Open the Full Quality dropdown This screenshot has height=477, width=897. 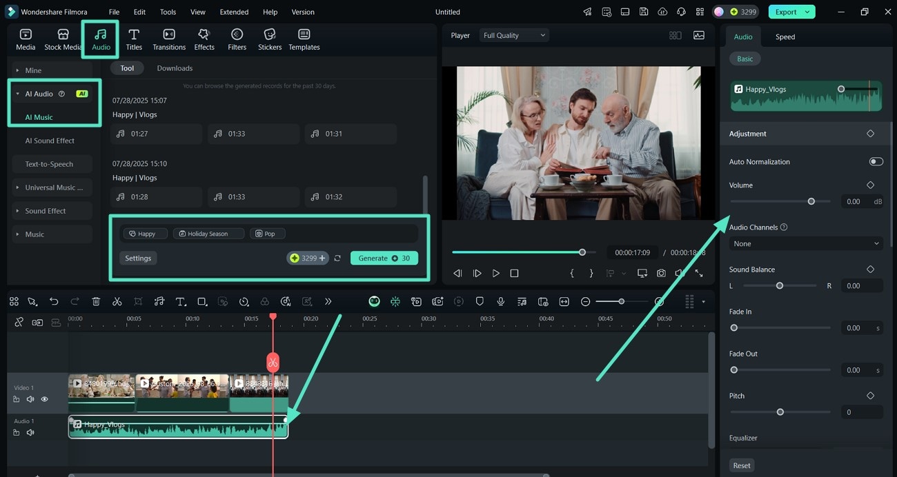point(514,35)
